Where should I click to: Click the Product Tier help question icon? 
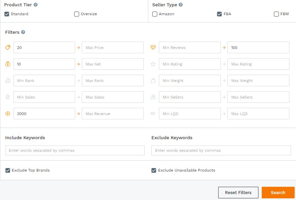pyautogui.click(x=36, y=5)
